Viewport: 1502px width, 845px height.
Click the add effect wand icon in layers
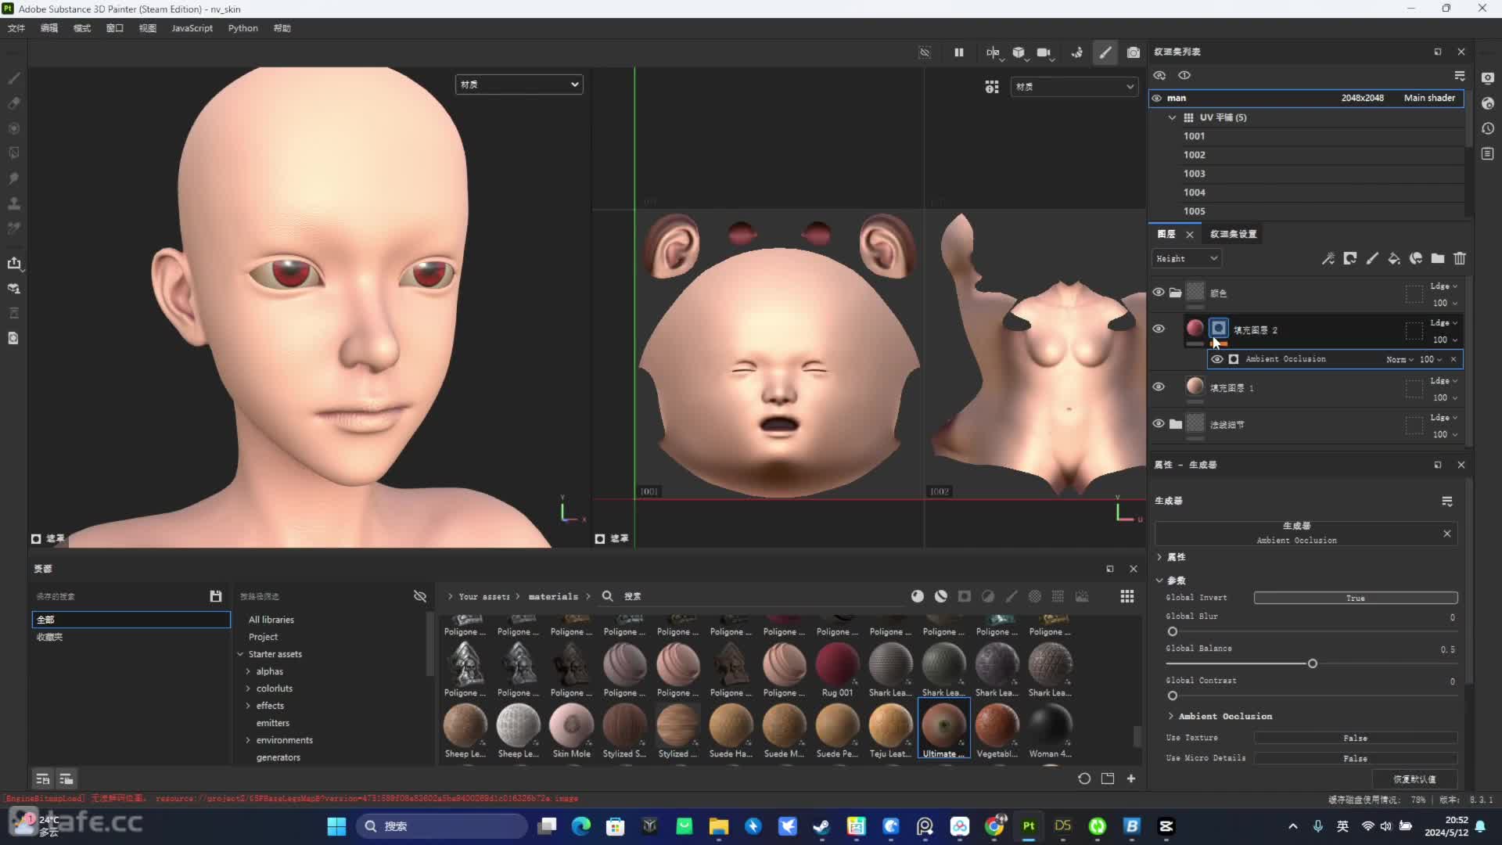click(x=1328, y=258)
